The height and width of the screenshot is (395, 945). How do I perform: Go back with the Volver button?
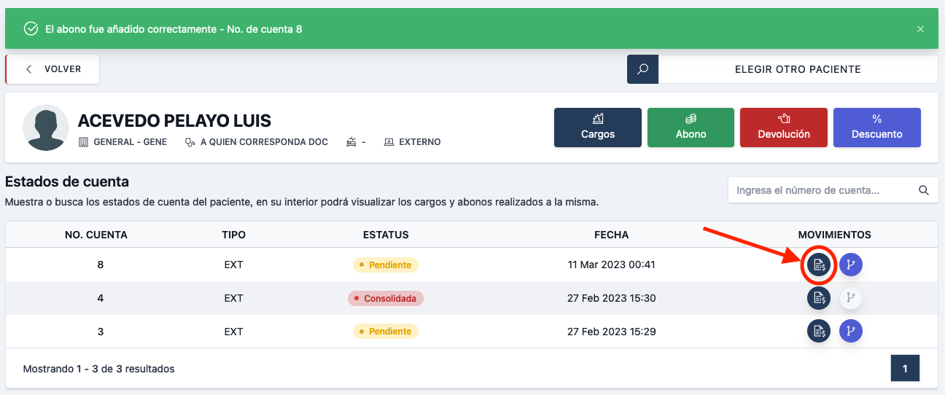coord(53,69)
